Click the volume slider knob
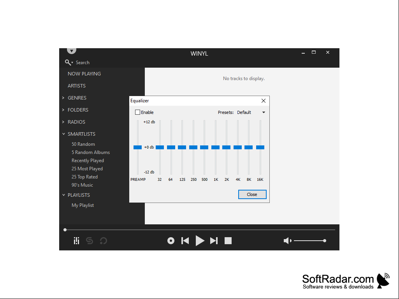The image size is (399, 299). click(324, 241)
